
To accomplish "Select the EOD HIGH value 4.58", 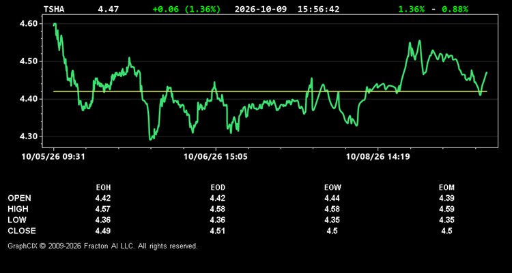I will [218, 209].
